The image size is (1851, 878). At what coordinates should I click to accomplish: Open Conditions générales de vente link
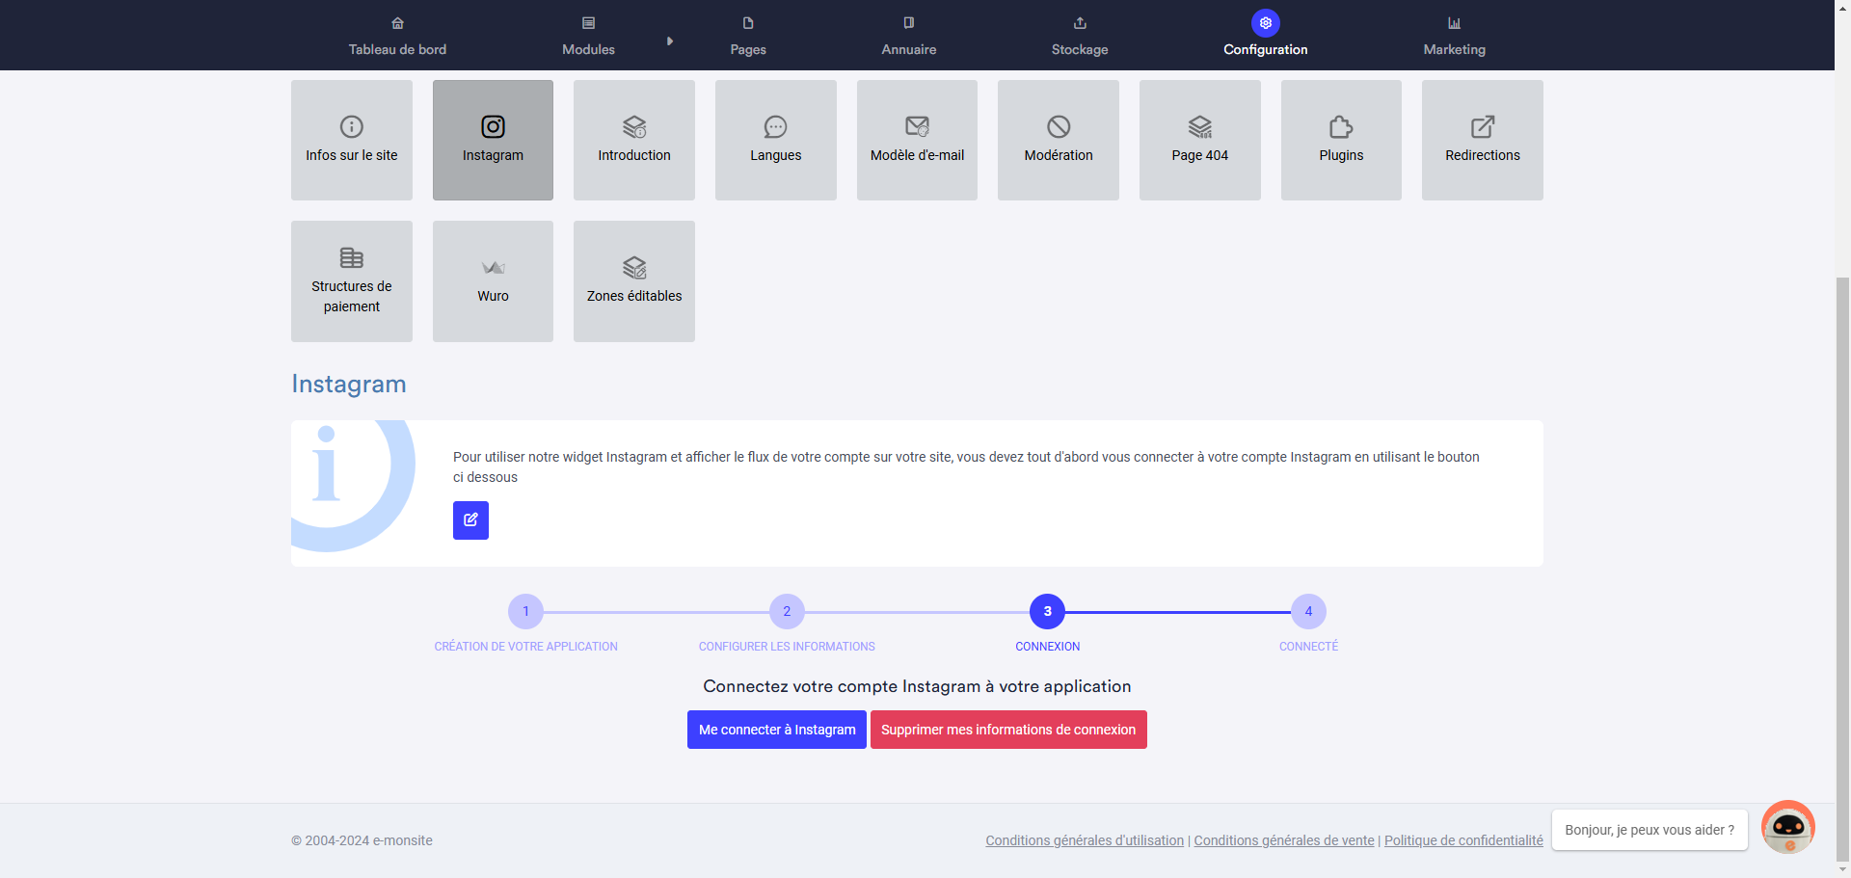coord(1284,840)
